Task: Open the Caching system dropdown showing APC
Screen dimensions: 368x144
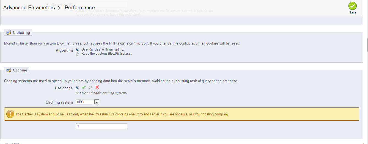Action: tap(87, 102)
